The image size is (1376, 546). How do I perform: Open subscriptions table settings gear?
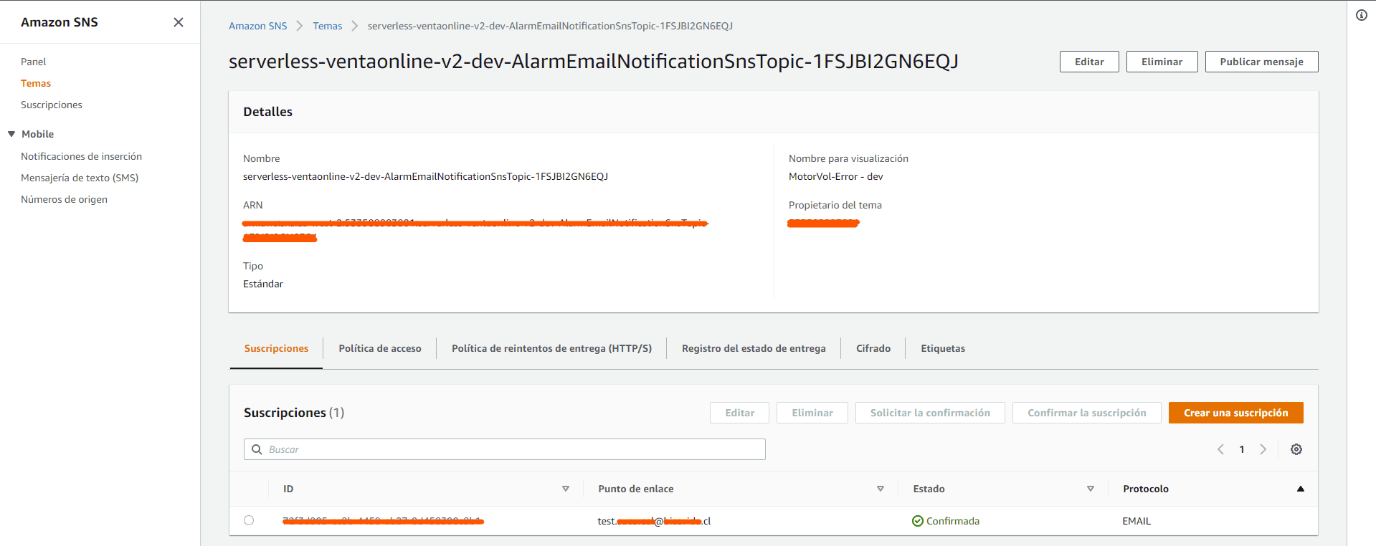1296,449
